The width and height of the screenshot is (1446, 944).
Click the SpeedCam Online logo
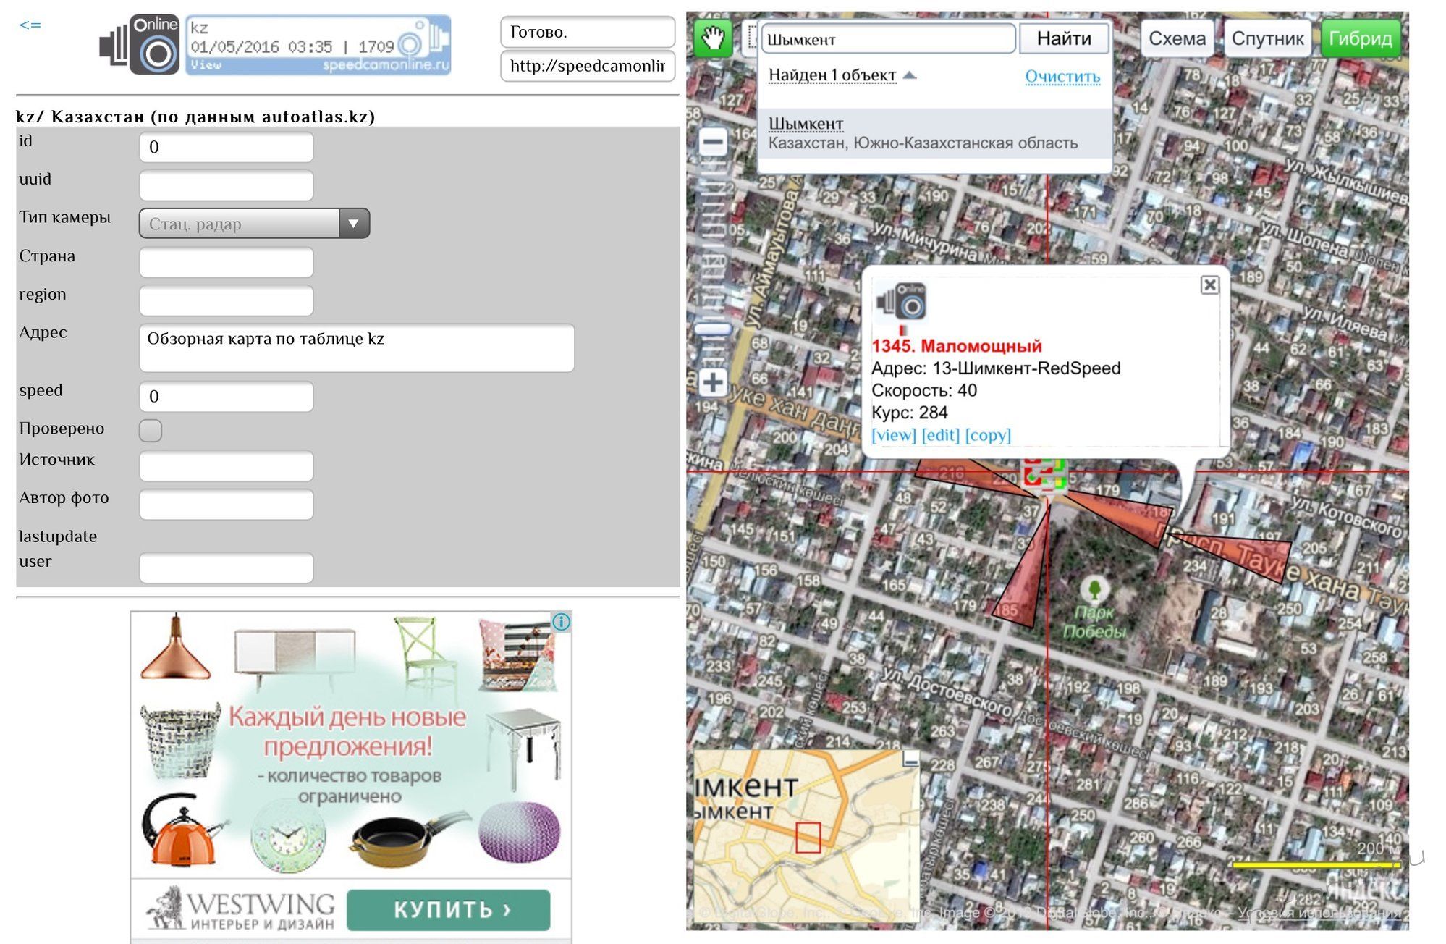coord(140,45)
